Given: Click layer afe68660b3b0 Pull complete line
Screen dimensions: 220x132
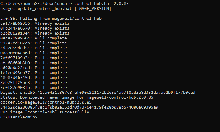Looking at the screenshot, I should 34,63.
